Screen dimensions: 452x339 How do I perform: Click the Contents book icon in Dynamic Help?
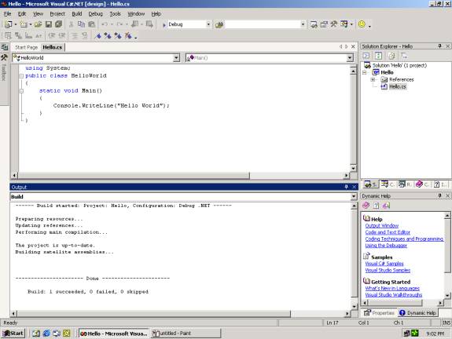(x=366, y=206)
